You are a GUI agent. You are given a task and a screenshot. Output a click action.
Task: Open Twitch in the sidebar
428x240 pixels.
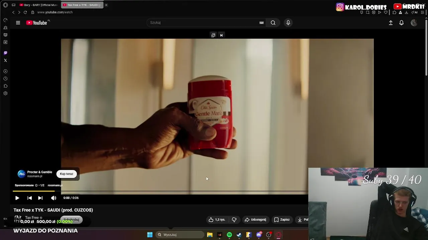pyautogui.click(x=5, y=53)
